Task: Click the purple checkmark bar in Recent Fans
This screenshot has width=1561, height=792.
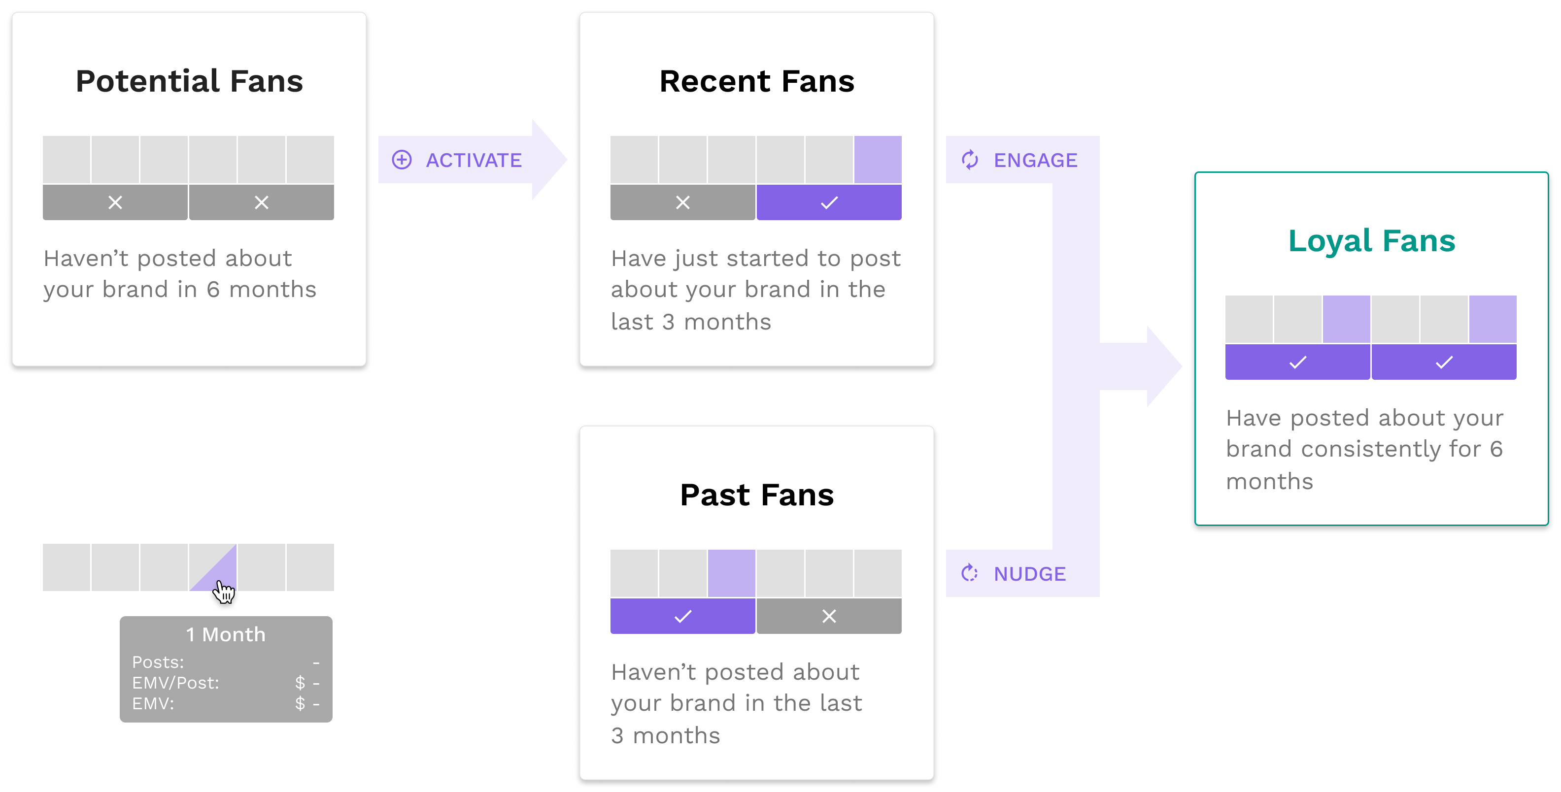Action: coord(828,202)
